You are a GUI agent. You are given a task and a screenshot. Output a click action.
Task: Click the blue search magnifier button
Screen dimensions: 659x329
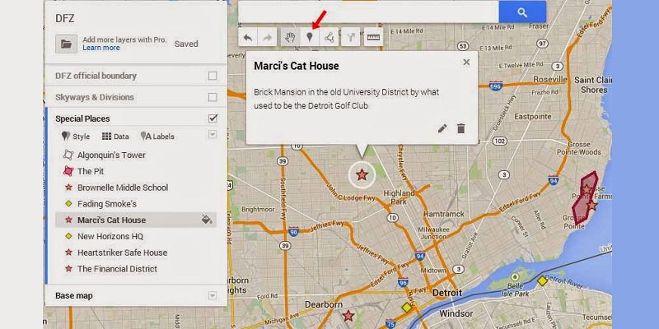tap(522, 12)
